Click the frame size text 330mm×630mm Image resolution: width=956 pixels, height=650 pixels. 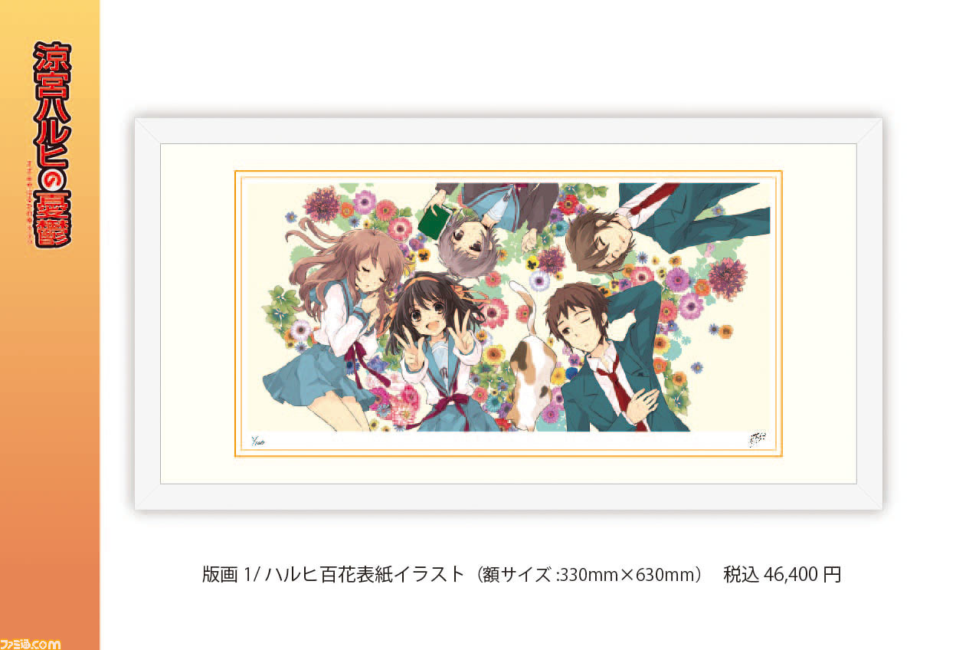coord(630,575)
